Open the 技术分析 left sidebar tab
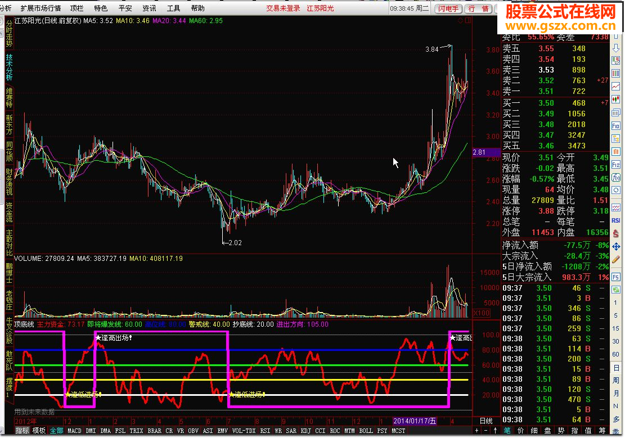 click(9, 67)
